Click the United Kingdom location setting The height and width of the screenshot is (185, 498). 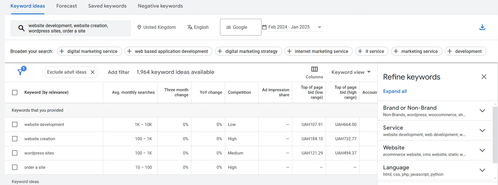coord(156,27)
